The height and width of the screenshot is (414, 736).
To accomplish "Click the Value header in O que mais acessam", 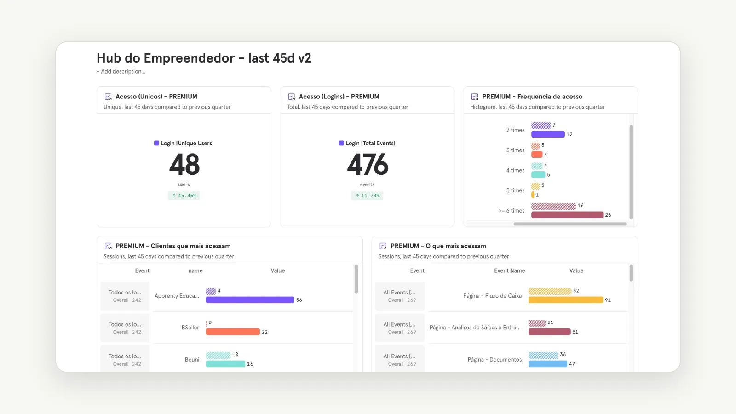I will [x=576, y=271].
